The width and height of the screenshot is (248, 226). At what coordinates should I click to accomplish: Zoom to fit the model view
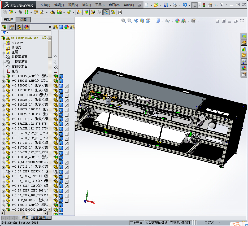pyautogui.click(x=124, y=21)
